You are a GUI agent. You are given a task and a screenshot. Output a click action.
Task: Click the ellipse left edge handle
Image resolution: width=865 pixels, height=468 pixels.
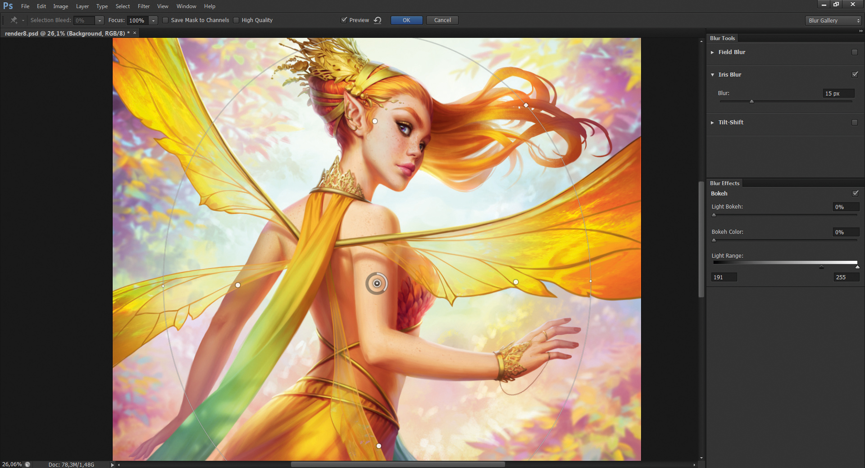(x=163, y=286)
